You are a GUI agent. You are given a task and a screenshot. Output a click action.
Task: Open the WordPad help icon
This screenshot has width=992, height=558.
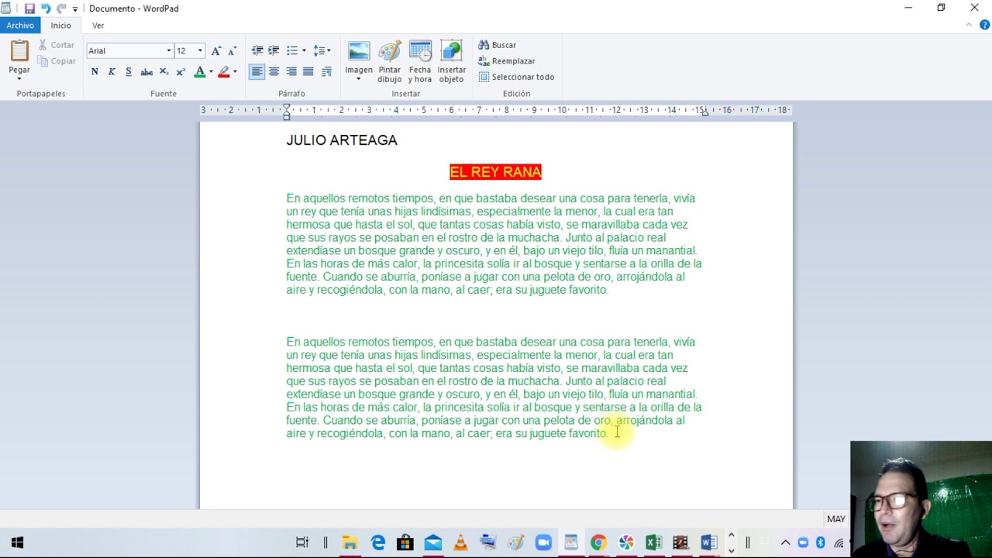point(985,25)
